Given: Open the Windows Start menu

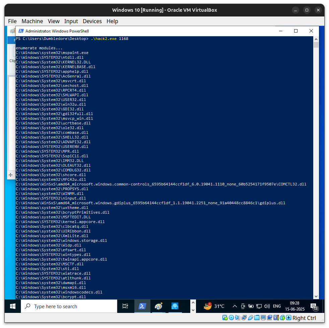Looking at the screenshot, I should [13, 307].
